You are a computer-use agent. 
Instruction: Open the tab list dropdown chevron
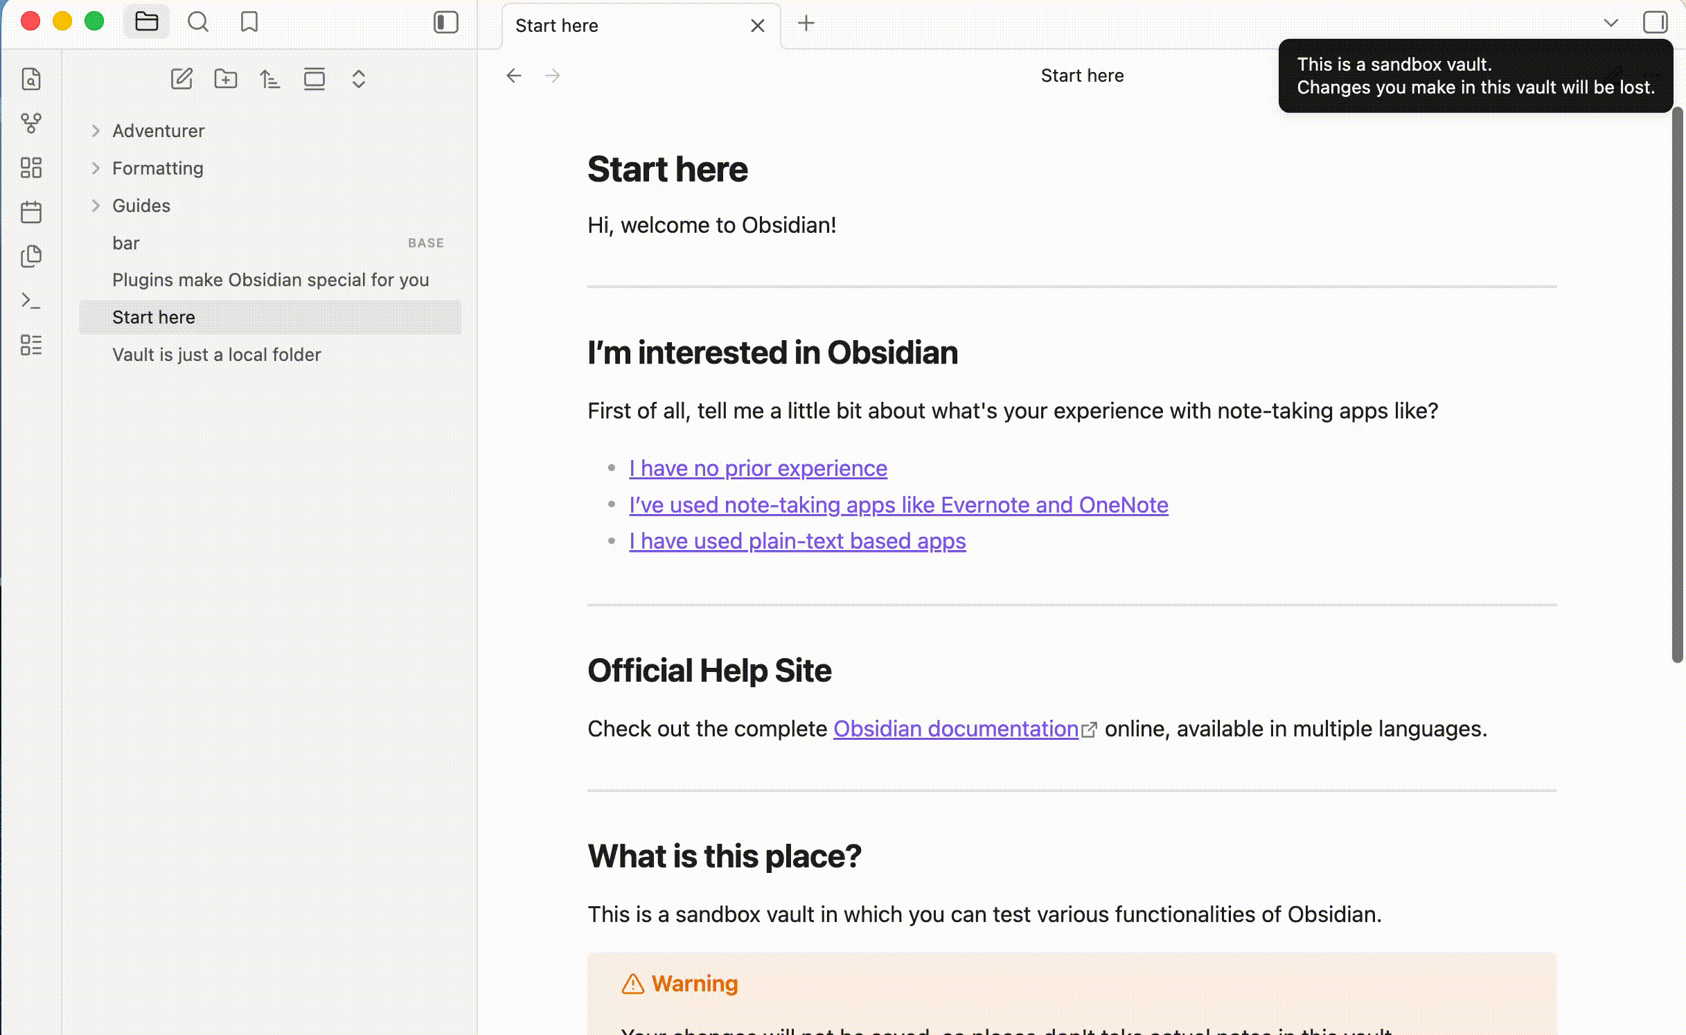[1611, 23]
